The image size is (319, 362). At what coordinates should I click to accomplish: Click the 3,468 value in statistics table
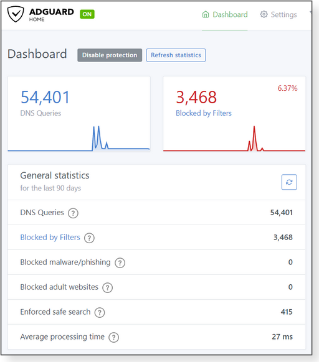coord(283,238)
